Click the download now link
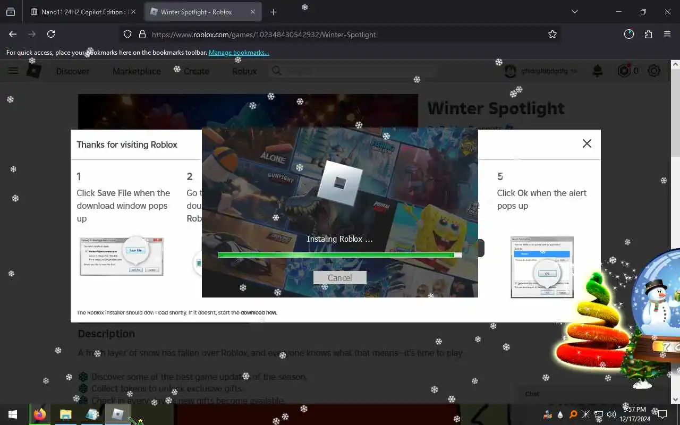The width and height of the screenshot is (680, 425). click(x=259, y=312)
